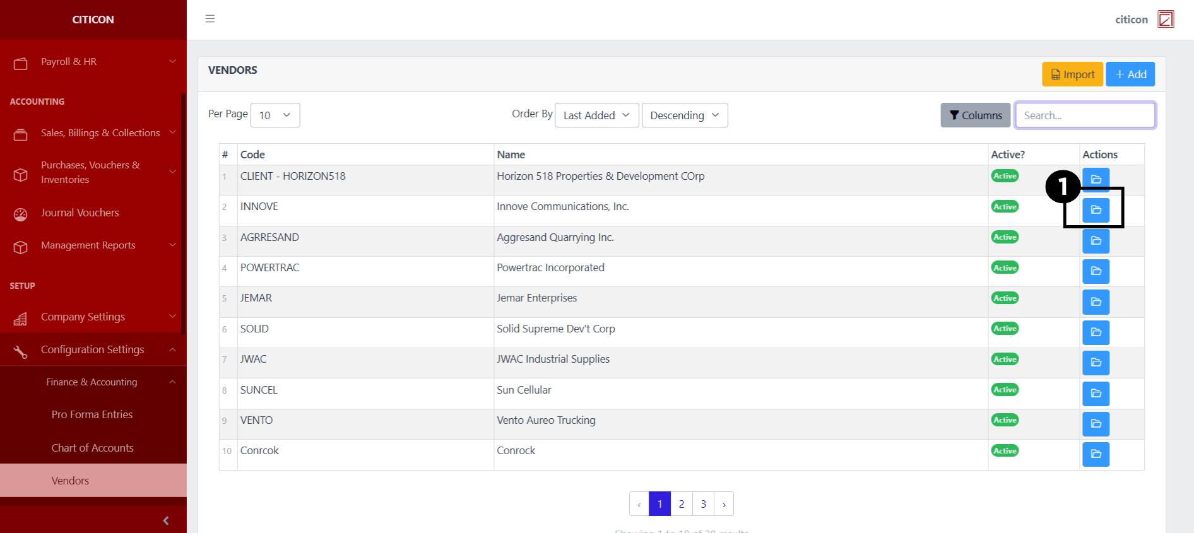1194x533 pixels.
Task: Click the Import button
Action: [x=1072, y=74]
